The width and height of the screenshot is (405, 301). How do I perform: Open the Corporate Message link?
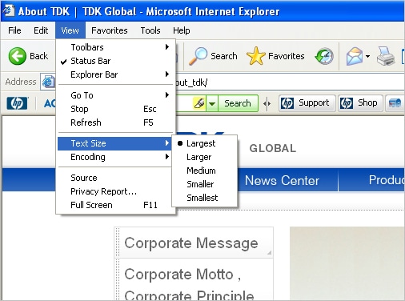coord(191,243)
